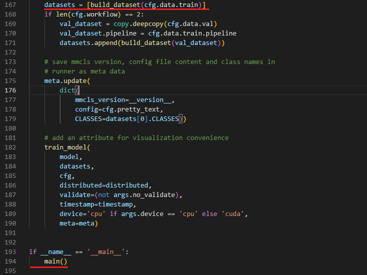Click 'datasets.append' on line 171

tap(88, 43)
